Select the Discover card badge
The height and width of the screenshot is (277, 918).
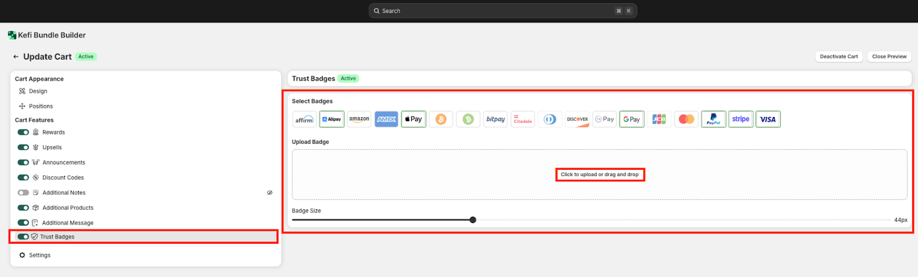(x=577, y=119)
